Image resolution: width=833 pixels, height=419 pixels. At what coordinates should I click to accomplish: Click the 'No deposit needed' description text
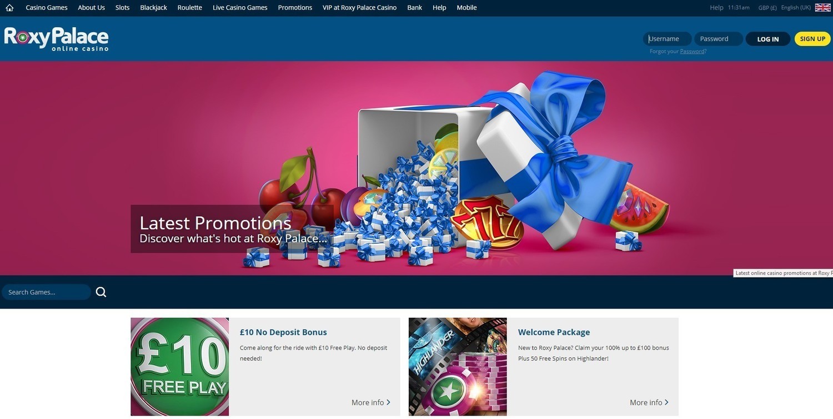point(313,353)
